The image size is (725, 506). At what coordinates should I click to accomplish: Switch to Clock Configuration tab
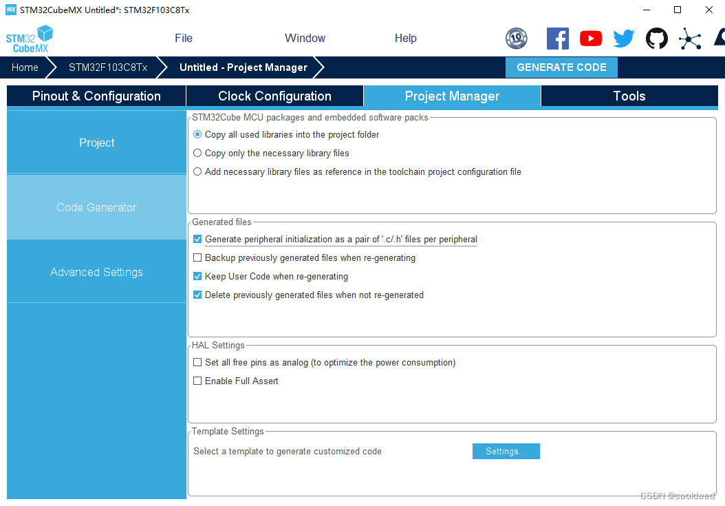274,96
